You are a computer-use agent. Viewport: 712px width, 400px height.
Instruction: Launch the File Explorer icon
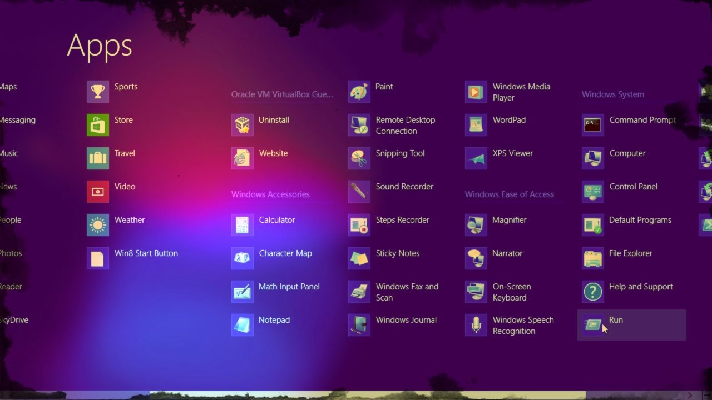593,258
